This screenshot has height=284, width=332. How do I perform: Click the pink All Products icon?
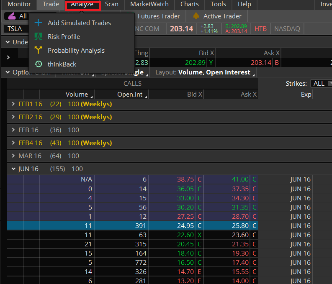coord(12,16)
